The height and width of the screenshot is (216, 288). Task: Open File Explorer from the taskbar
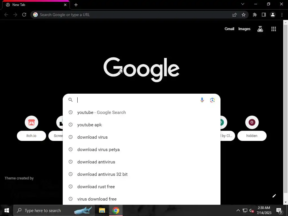(102, 210)
